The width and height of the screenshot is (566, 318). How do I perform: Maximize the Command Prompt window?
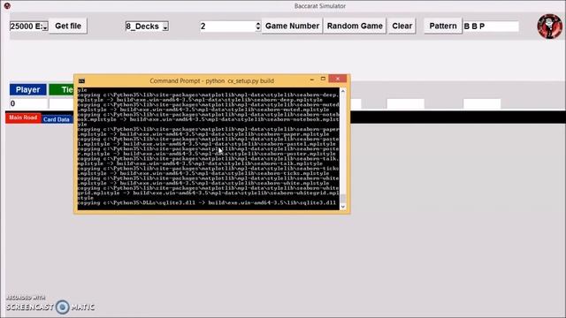pos(323,79)
